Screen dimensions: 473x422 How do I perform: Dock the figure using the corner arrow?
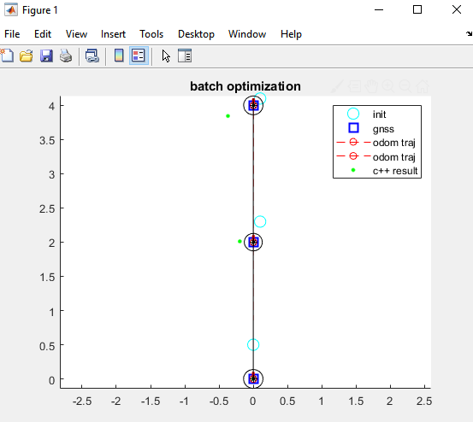469,34
